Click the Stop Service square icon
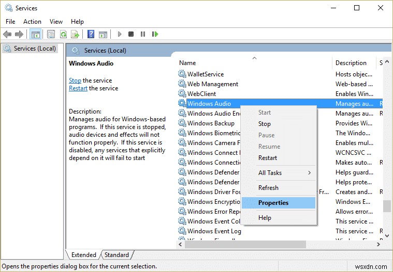This screenshot has width=393, height=272. point(131,34)
